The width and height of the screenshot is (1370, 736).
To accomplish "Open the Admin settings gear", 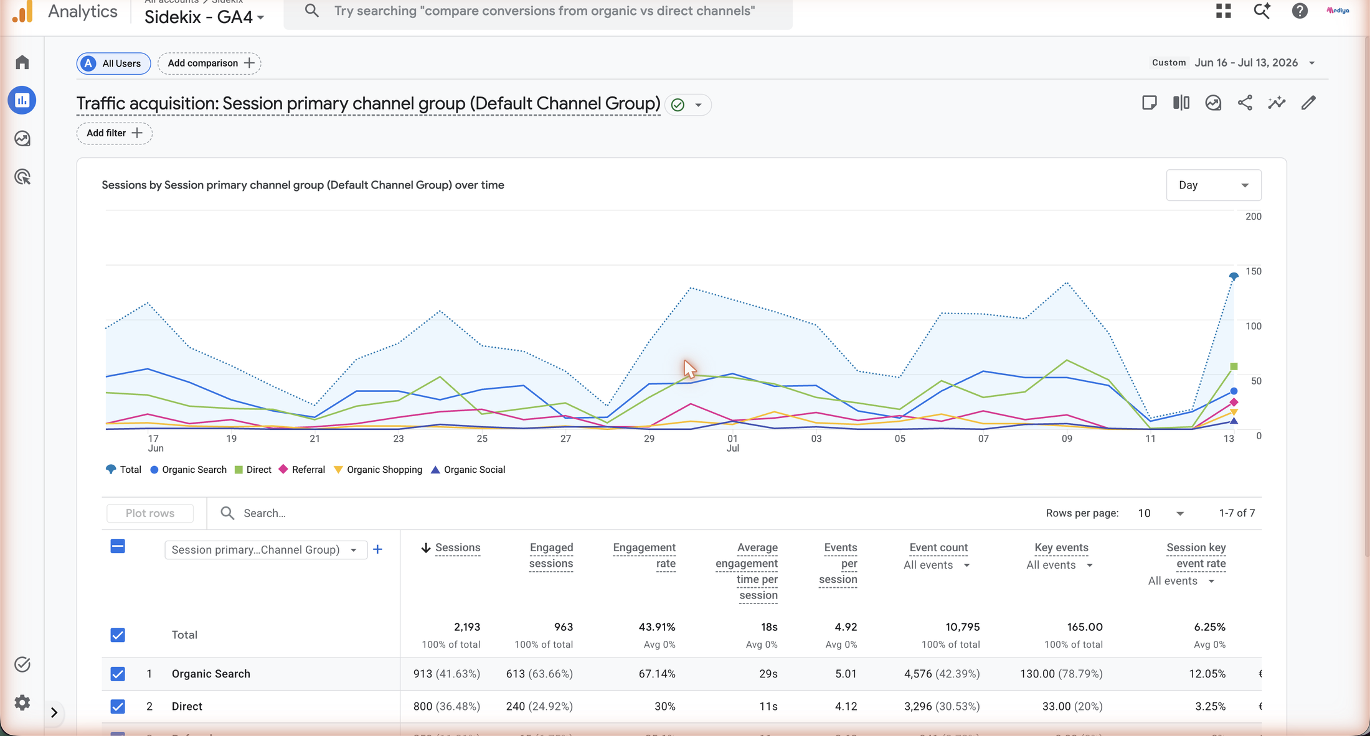I will [22, 702].
